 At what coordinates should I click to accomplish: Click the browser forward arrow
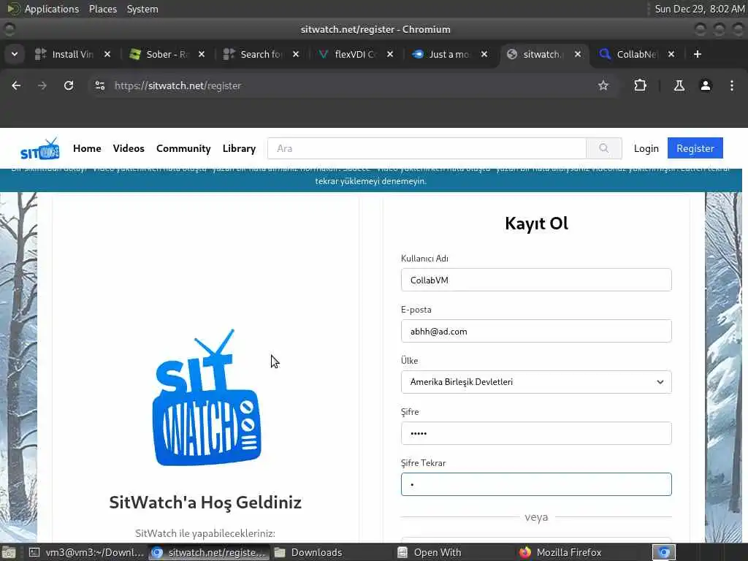tap(42, 85)
